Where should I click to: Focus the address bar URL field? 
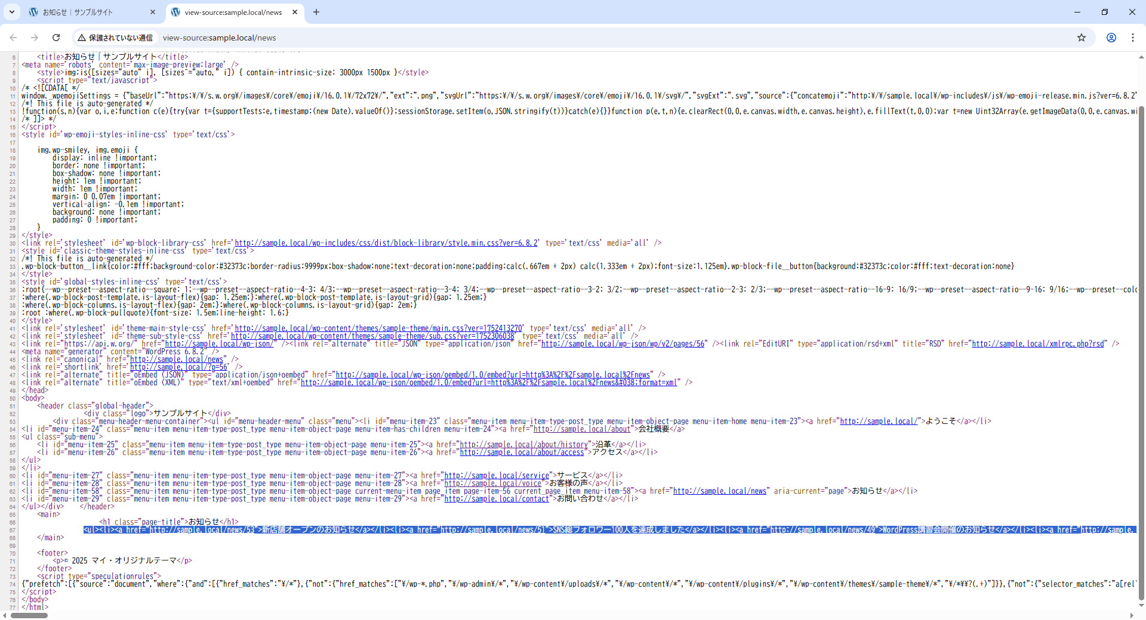pyautogui.click(x=615, y=38)
